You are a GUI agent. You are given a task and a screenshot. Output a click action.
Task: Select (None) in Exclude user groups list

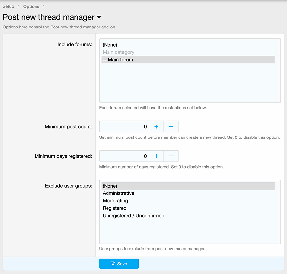click(110, 186)
